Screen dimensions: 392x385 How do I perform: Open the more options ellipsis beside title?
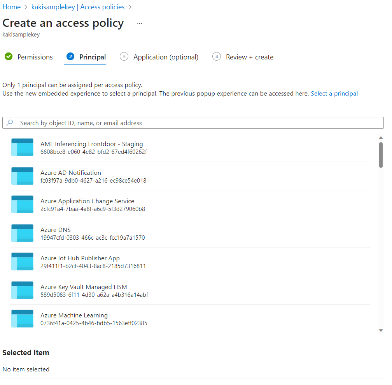point(140,23)
